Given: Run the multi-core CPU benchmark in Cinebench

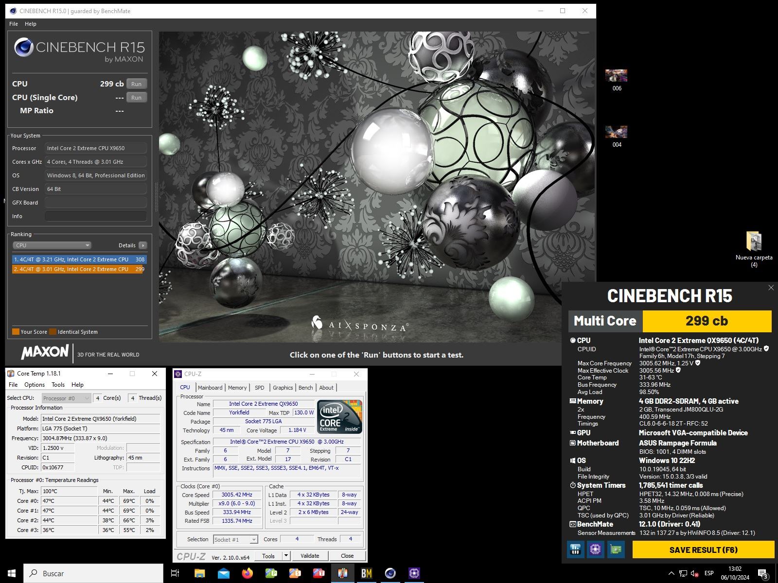Looking at the screenshot, I should click(136, 84).
